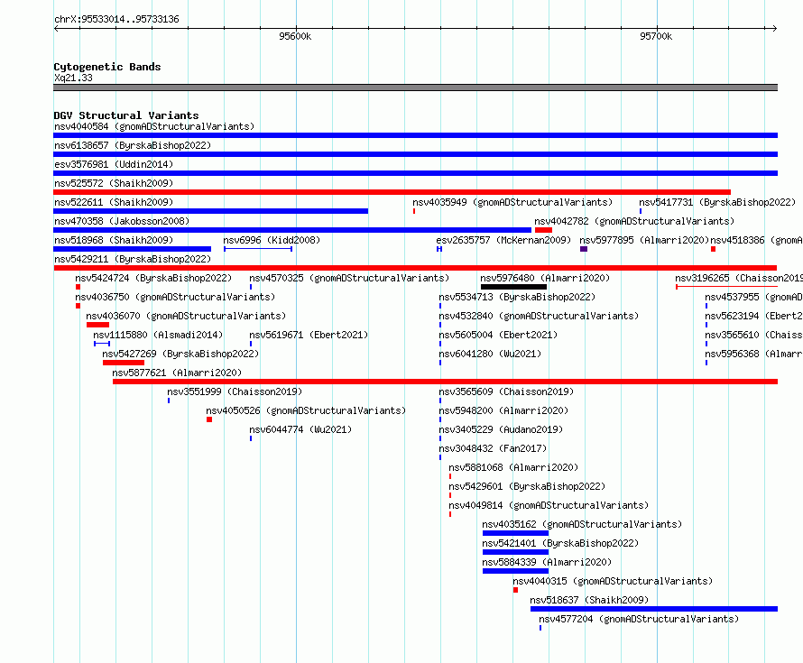The height and width of the screenshot is (663, 803).
Task: Click the nsv5417731 ByrskaBishop2022 label
Action: pyautogui.click(x=717, y=202)
